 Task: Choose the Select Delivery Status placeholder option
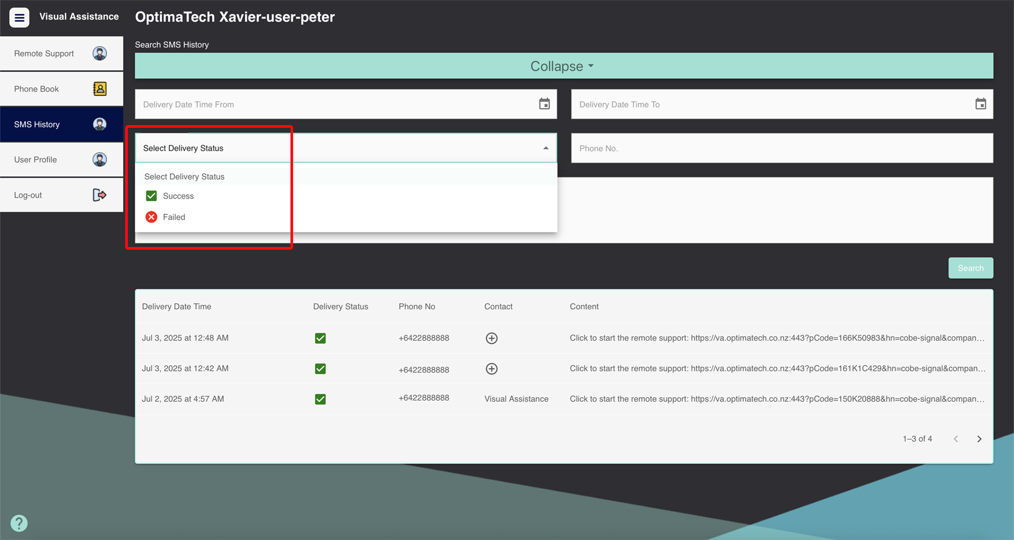346,176
